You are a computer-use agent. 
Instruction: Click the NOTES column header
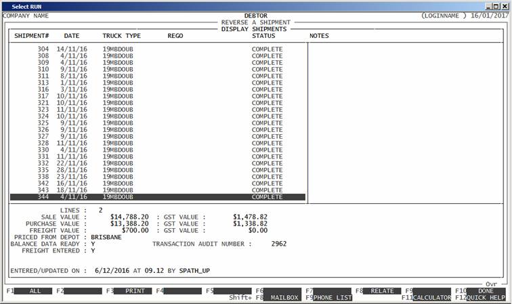(319, 36)
